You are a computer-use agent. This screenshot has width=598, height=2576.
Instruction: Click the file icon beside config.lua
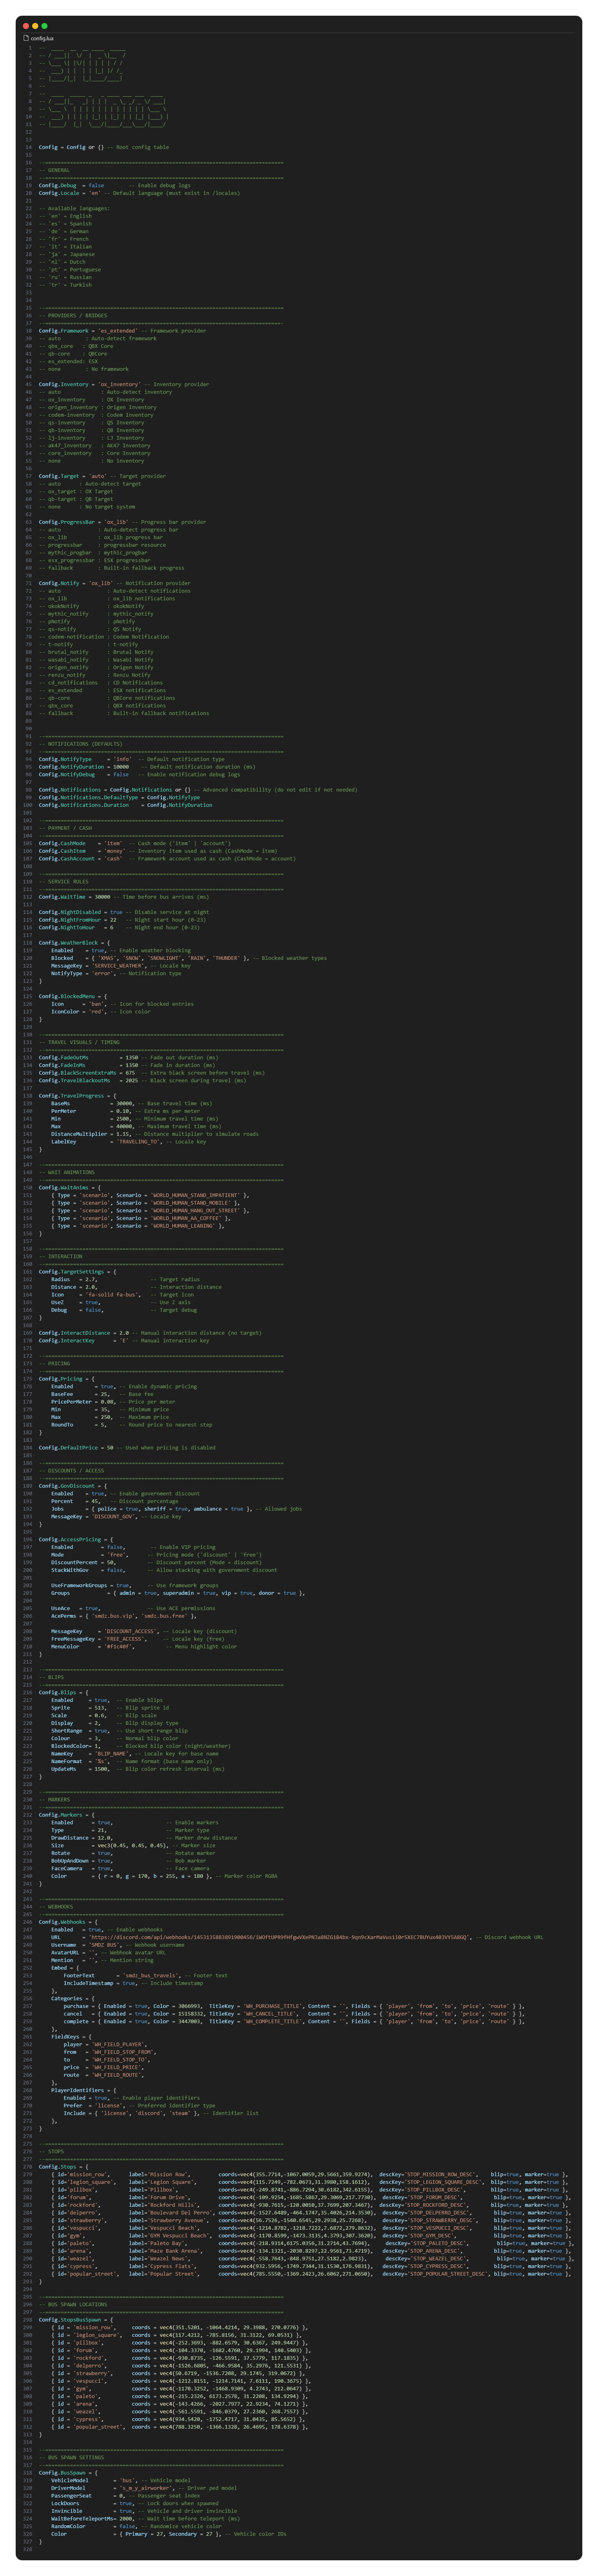pos(26,38)
